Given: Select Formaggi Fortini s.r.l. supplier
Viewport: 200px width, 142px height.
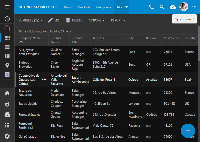Looking at the screenshot, I should point(106,125).
